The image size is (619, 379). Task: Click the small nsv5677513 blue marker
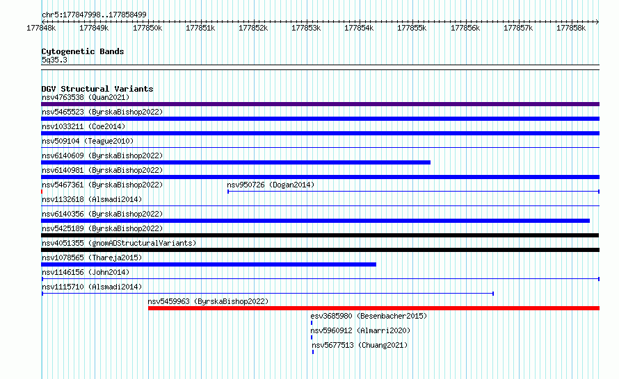coord(313,352)
